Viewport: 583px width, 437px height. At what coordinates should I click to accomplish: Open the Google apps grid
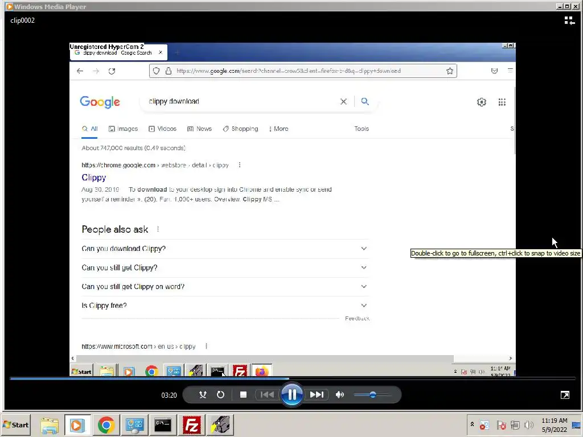(502, 102)
